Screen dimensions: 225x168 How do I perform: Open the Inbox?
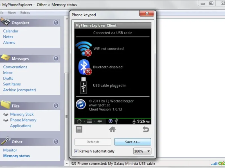tap(8, 73)
